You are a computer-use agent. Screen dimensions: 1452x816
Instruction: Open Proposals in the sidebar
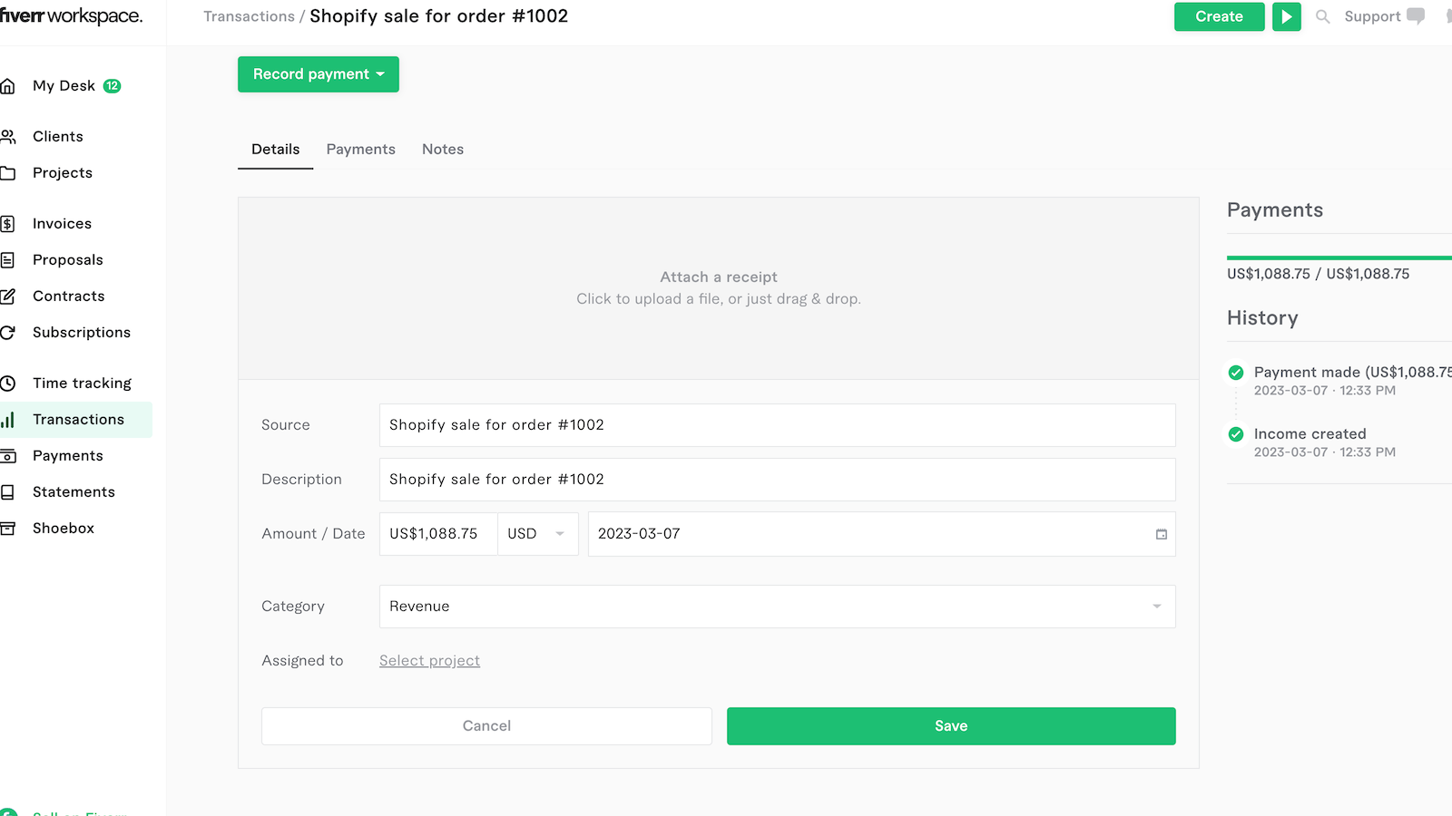pyautogui.click(x=68, y=260)
